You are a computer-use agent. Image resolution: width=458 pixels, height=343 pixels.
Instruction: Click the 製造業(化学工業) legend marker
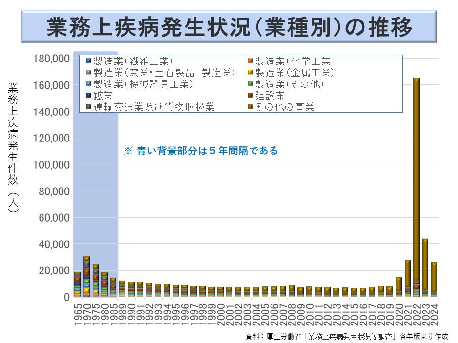point(249,61)
